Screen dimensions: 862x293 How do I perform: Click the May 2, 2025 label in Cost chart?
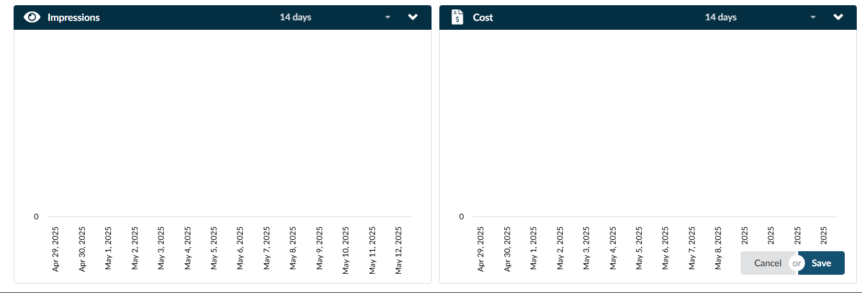pos(560,248)
